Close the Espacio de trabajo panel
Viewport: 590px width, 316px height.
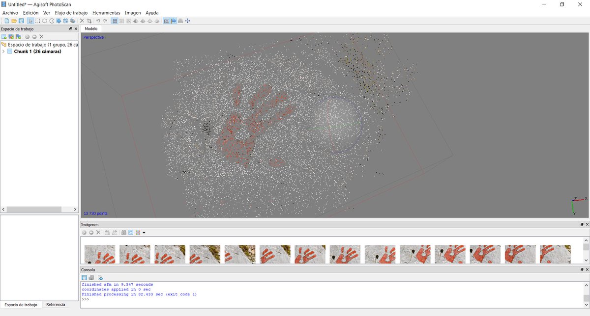[x=76, y=29]
